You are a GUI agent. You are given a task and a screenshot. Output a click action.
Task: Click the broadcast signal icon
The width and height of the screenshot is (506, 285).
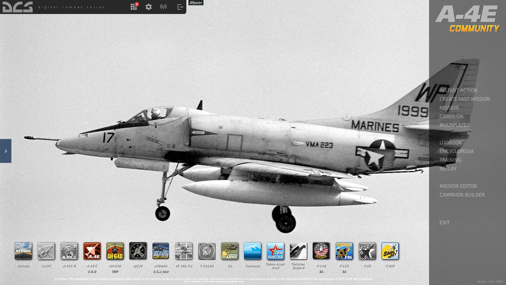(x=163, y=7)
